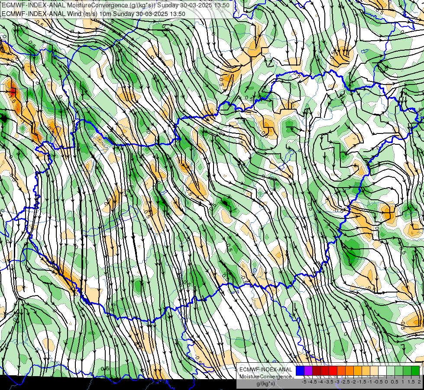Select 'ECMWF-INDEX-ANAL' label in the legend box
Viewport: 424px width, 390px height.
tap(266, 370)
